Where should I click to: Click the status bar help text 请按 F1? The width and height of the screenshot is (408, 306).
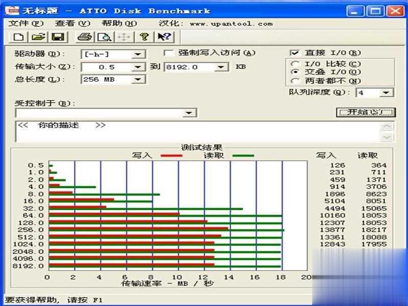(85, 300)
